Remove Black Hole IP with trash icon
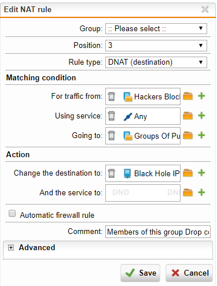 (x=112, y=173)
